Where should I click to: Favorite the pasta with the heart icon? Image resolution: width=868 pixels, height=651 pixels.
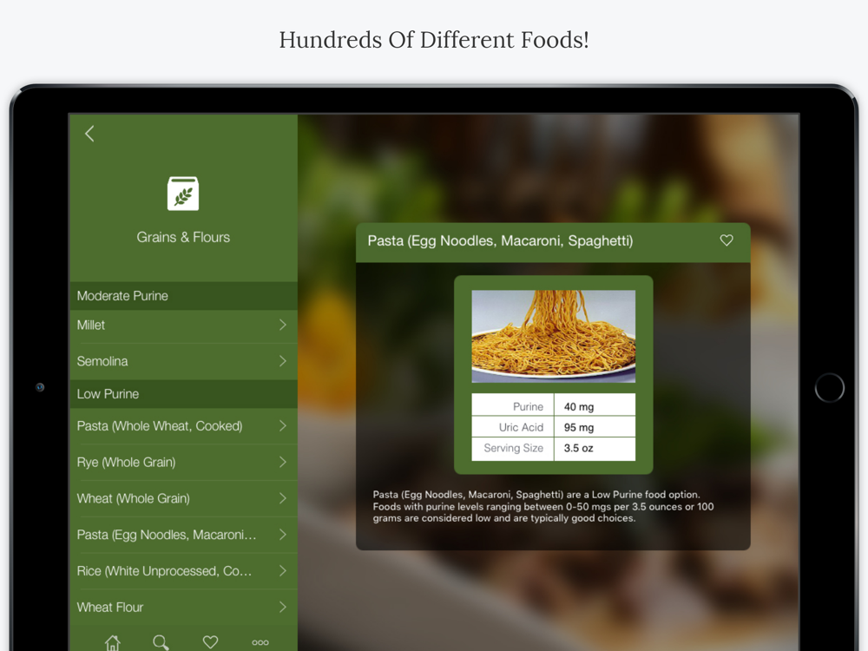[727, 240]
